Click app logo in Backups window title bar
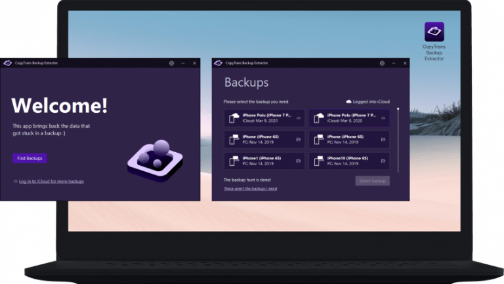504x284 pixels. coord(218,63)
